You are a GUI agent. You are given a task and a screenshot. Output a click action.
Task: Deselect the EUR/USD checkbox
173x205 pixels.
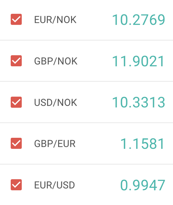tap(16, 184)
